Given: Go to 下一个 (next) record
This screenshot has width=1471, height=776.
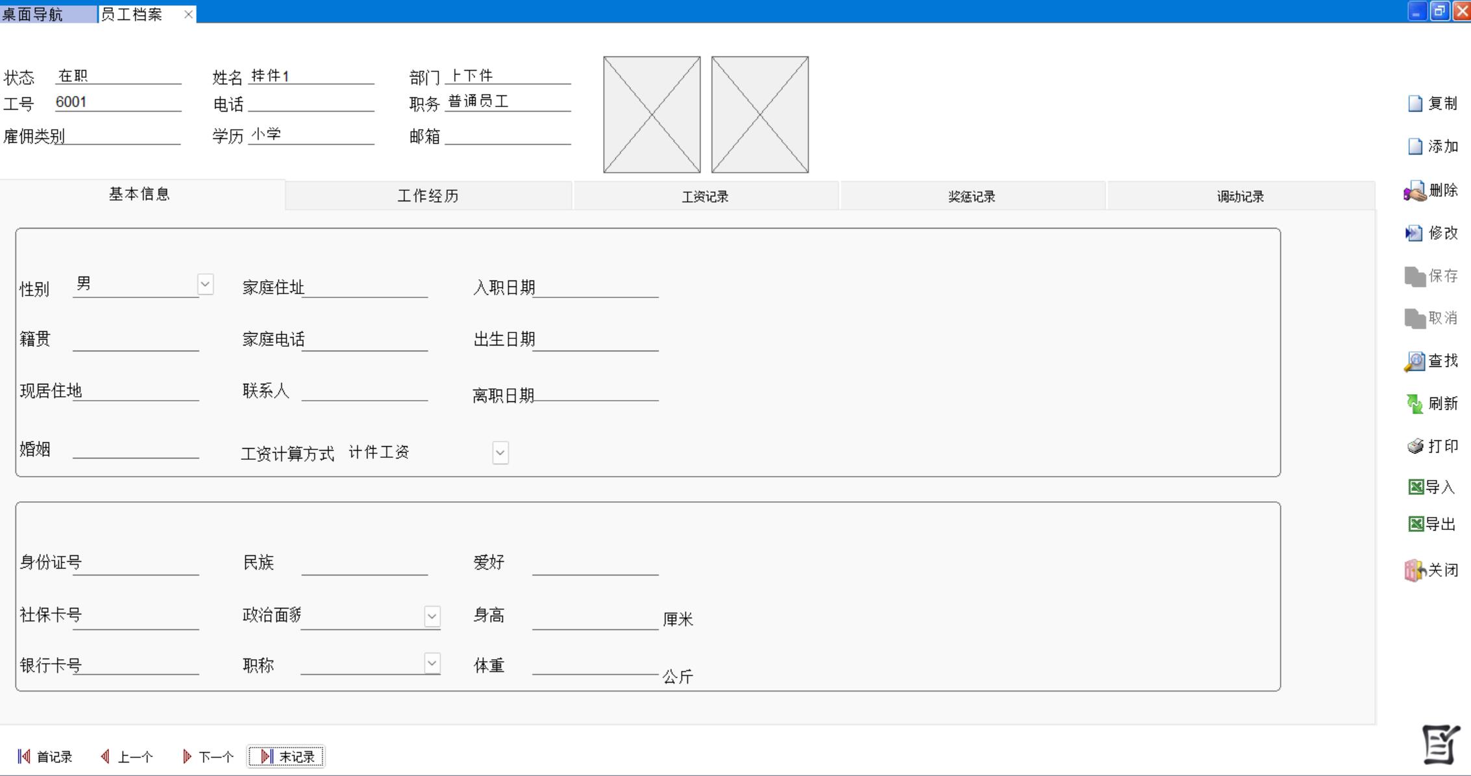Looking at the screenshot, I should [x=208, y=757].
